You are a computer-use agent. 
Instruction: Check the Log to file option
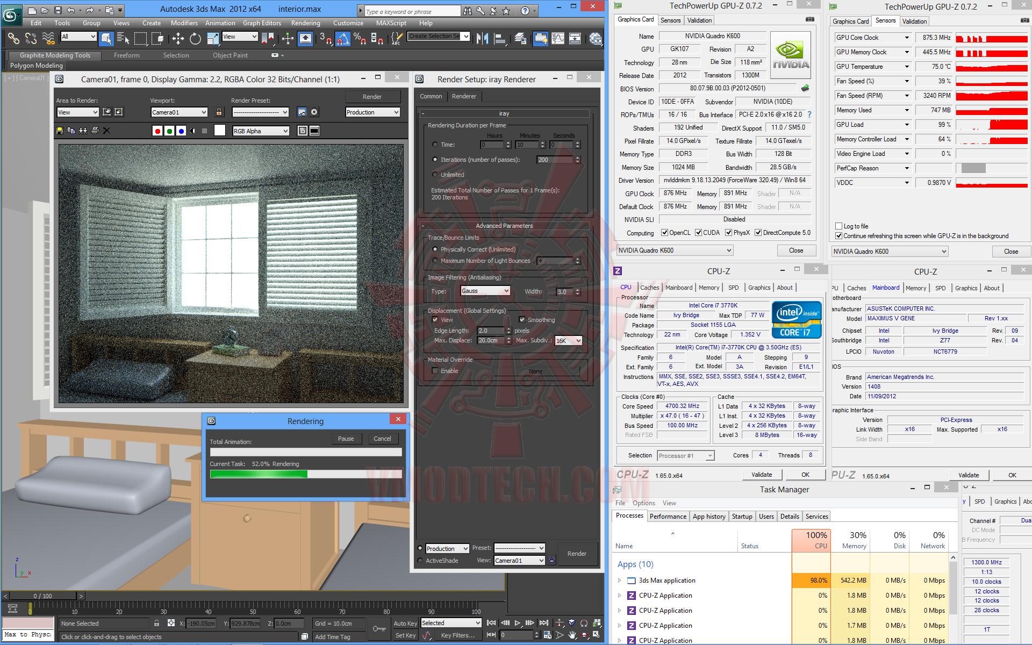coord(838,226)
